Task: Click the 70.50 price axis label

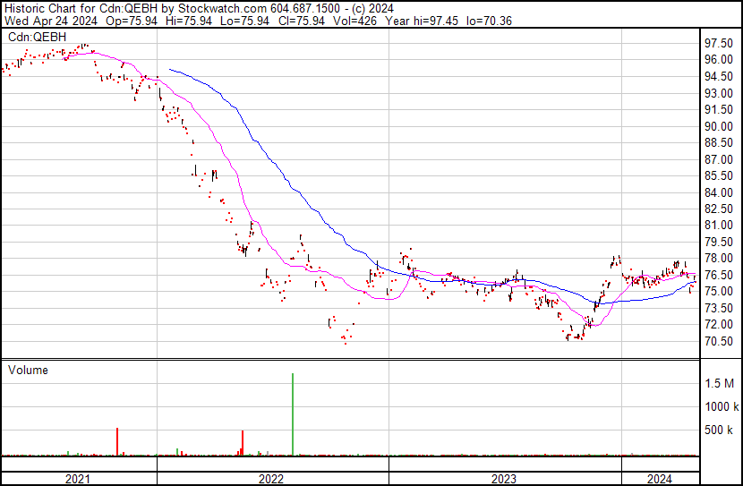Action: (719, 341)
